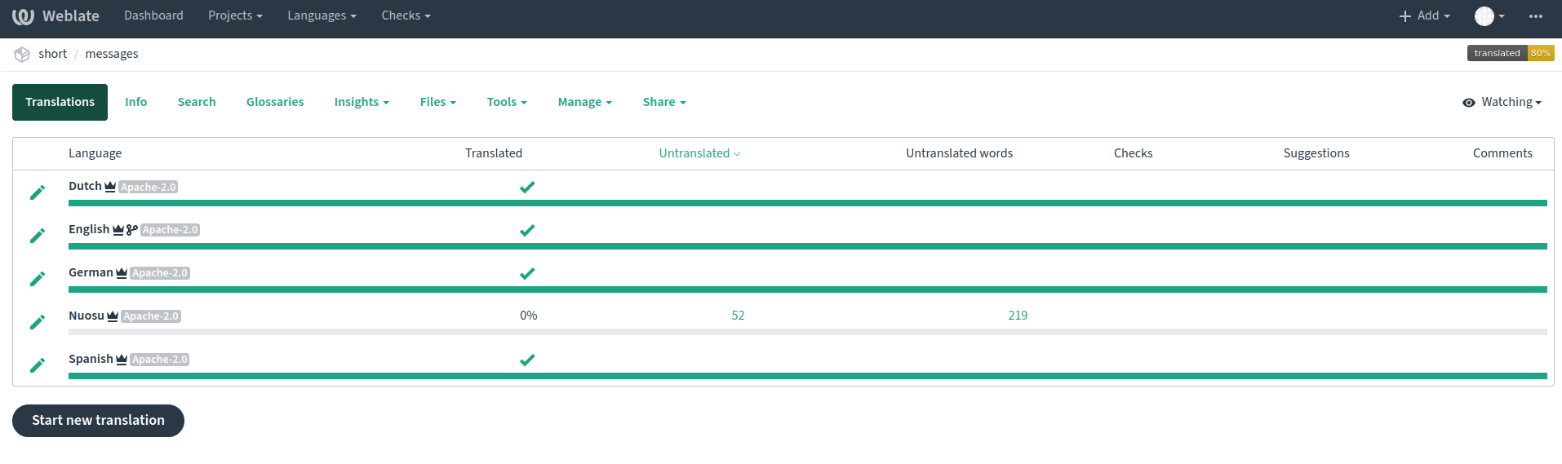Image resolution: width=1562 pixels, height=464 pixels.
Task: Sort by Untranslated words column header
Action: (959, 153)
